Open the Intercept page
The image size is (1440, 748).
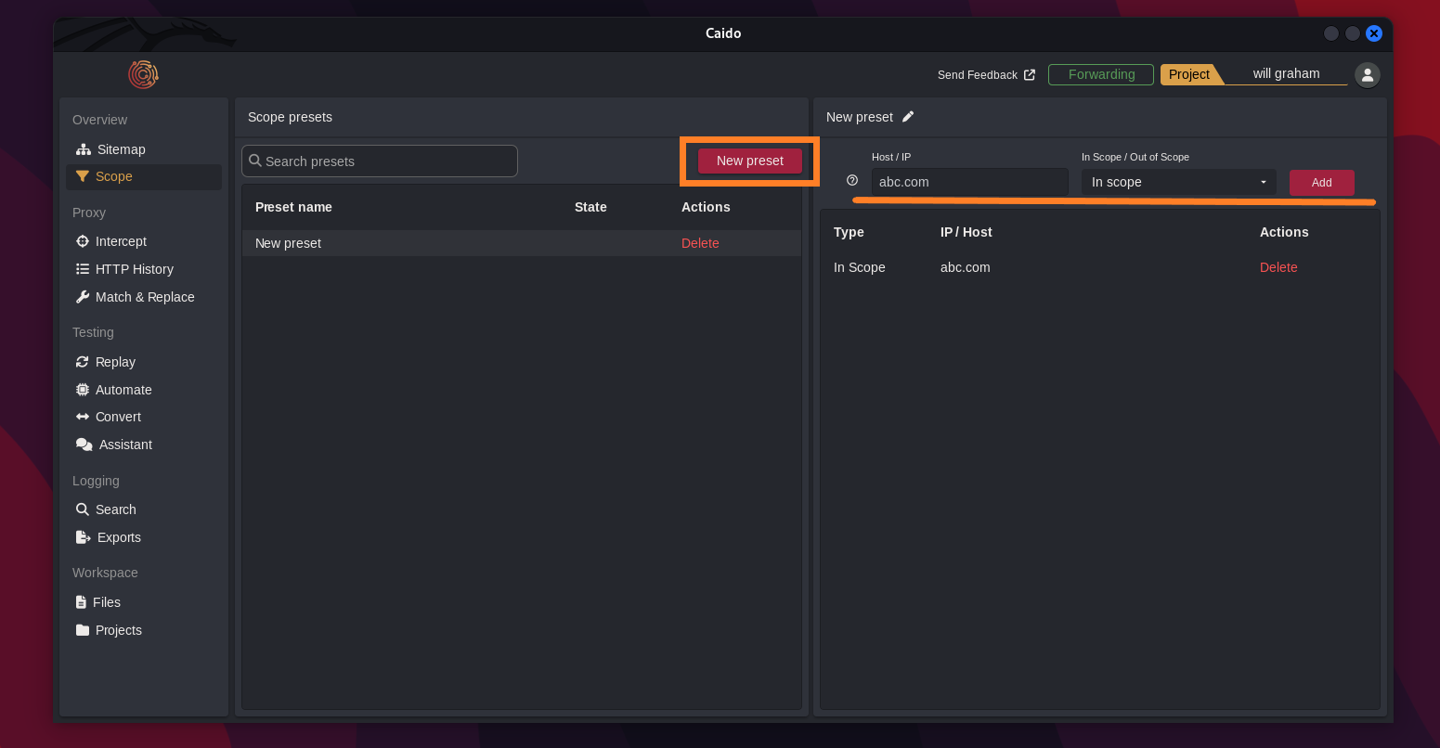[144, 241]
